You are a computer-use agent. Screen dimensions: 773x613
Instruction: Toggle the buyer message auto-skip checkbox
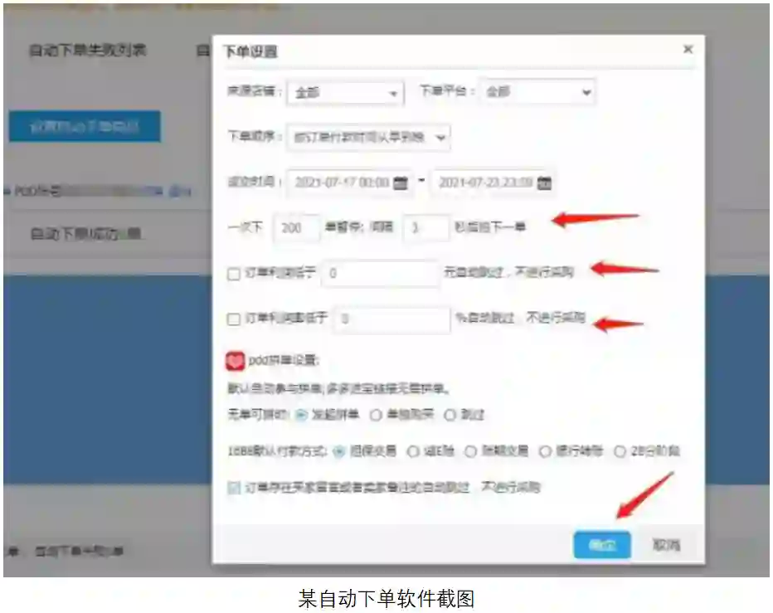pos(234,488)
